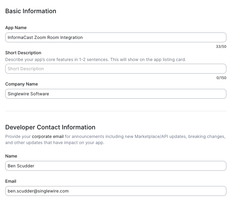
Task: Click the developer Email field
Action: 116,191
